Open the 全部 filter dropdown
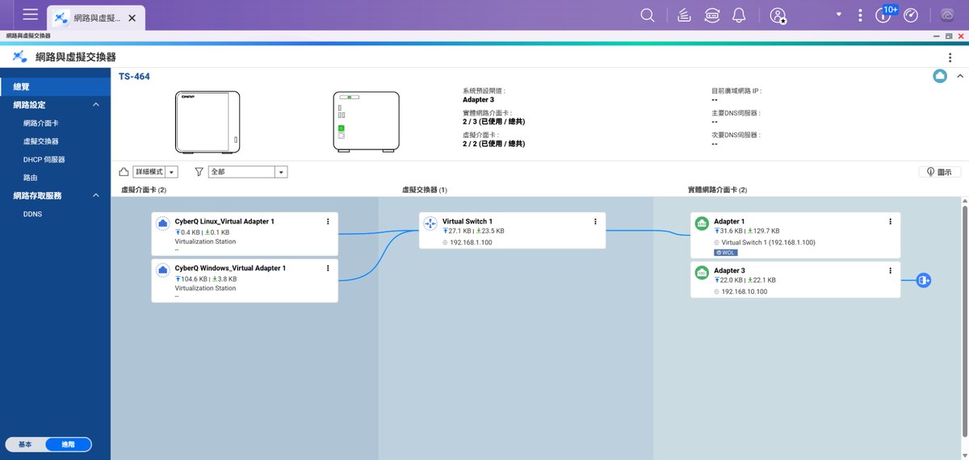The height and width of the screenshot is (460, 969). coord(248,172)
